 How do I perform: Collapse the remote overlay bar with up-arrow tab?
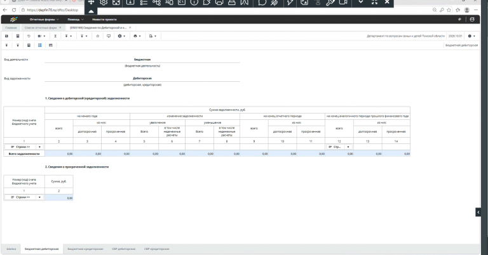tap(91, 11)
